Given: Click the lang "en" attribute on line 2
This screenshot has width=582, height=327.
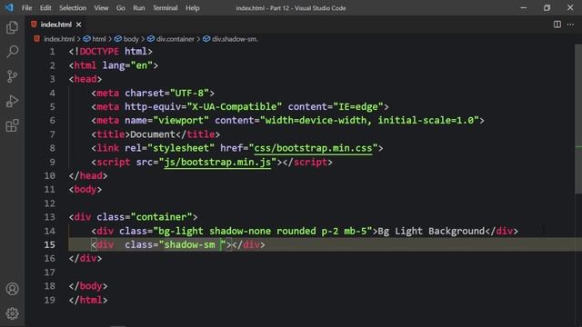Looking at the screenshot, I should [x=127, y=65].
